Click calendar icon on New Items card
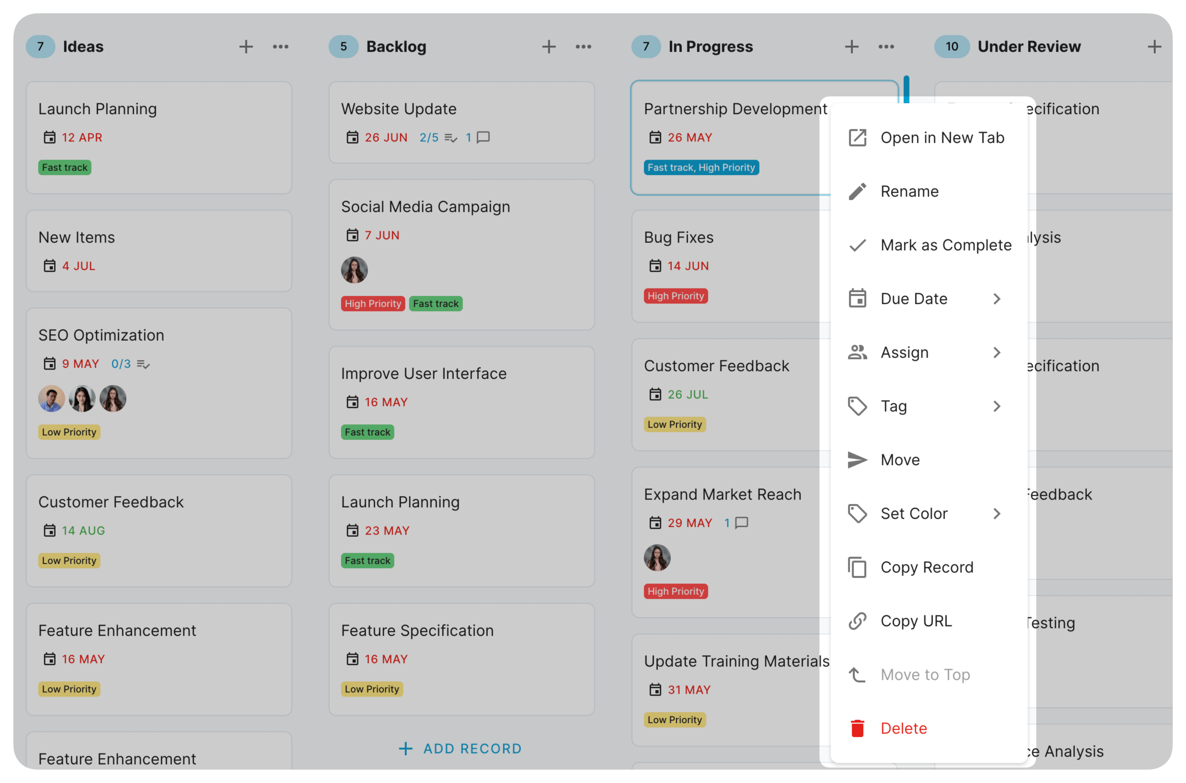Screen dimensions: 1186x783 tap(49, 266)
